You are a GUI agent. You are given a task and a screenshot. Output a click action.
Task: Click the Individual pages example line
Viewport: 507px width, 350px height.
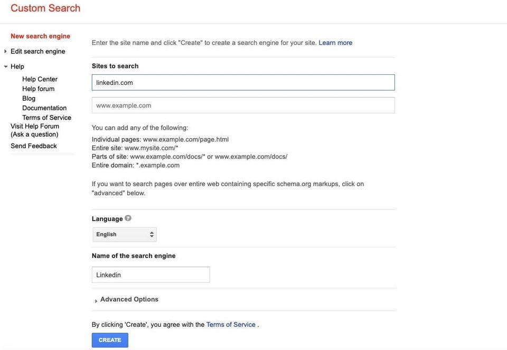click(x=160, y=139)
